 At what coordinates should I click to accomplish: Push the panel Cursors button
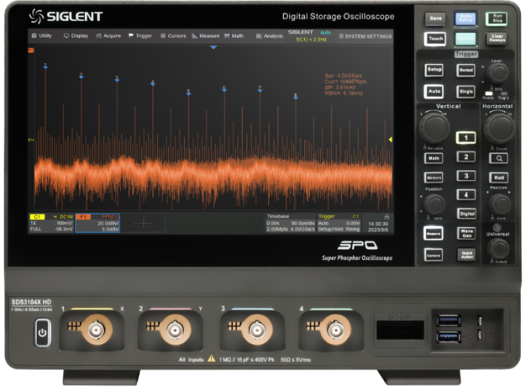click(x=434, y=255)
